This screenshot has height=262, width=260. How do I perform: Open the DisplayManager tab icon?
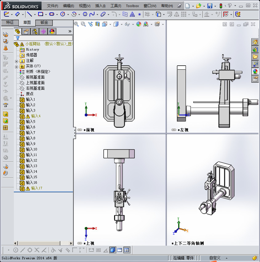52,31
